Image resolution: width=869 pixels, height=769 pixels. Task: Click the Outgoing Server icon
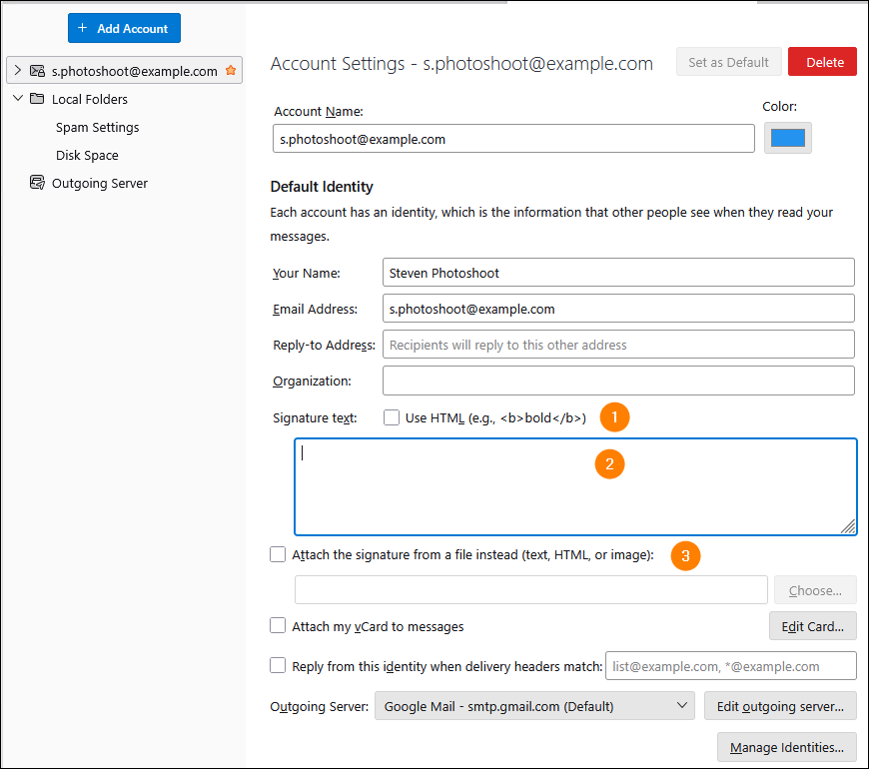37,183
